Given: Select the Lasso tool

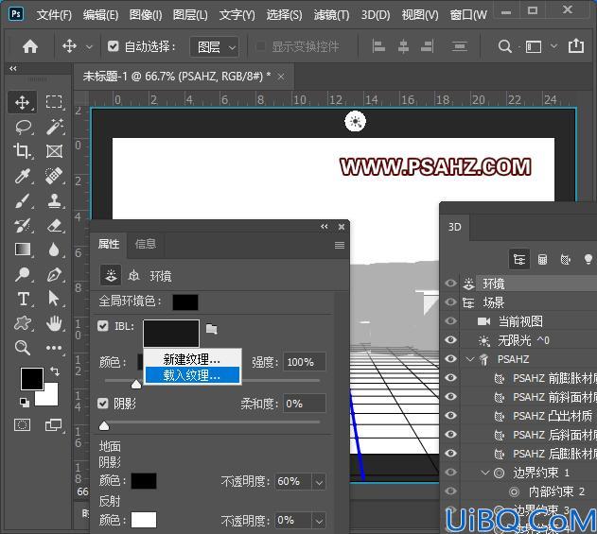Looking at the screenshot, I should tap(24, 127).
